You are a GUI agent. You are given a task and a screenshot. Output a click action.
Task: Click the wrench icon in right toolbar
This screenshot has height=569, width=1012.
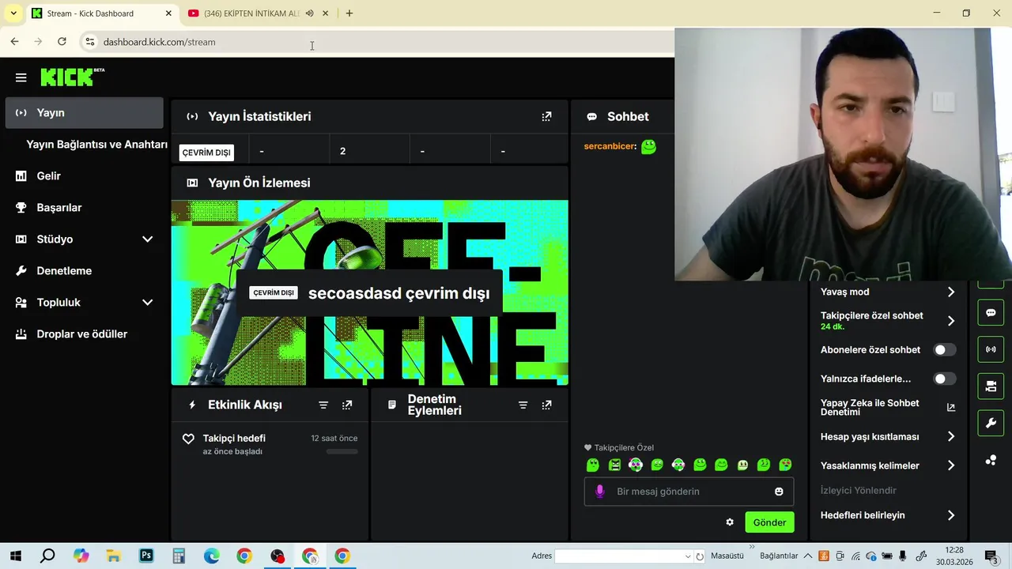point(991,424)
